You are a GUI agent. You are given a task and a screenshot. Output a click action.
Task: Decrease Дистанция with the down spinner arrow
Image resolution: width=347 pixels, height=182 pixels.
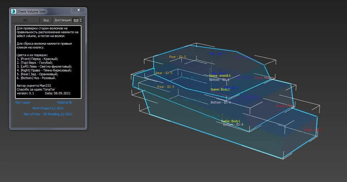(81, 21)
